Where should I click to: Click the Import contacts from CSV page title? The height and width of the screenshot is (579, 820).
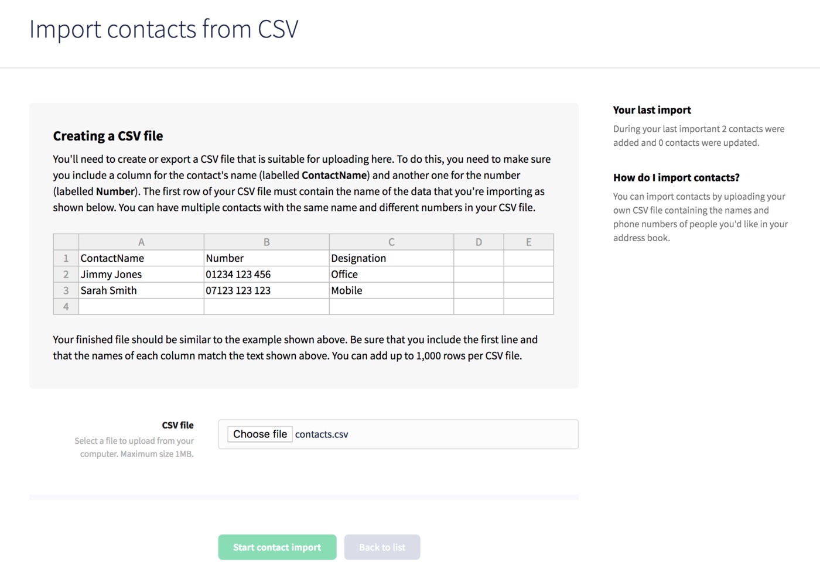164,29
